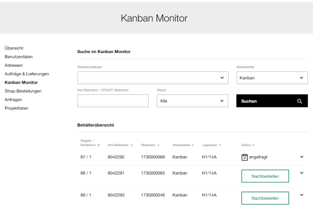Click material number 6042292
Viewport: 313px width, 208px height.
click(116, 157)
